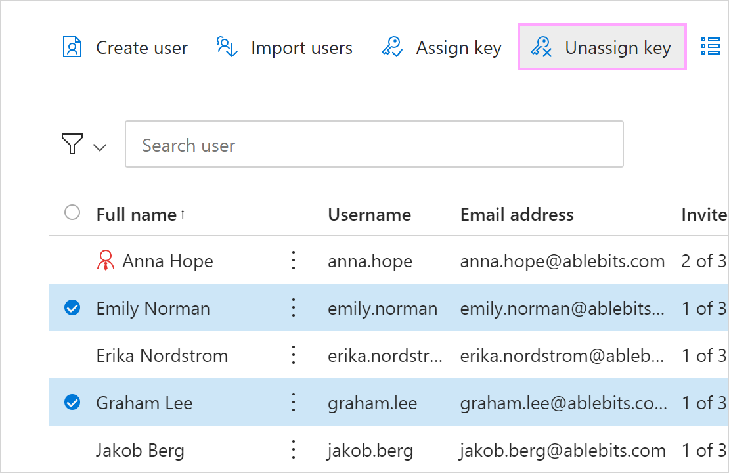Open Graham Lee's three-dot menu
The image size is (729, 473).
click(x=294, y=402)
